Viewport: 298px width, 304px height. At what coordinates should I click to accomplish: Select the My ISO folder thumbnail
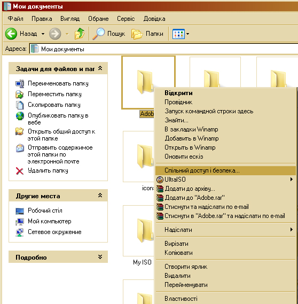138,231
